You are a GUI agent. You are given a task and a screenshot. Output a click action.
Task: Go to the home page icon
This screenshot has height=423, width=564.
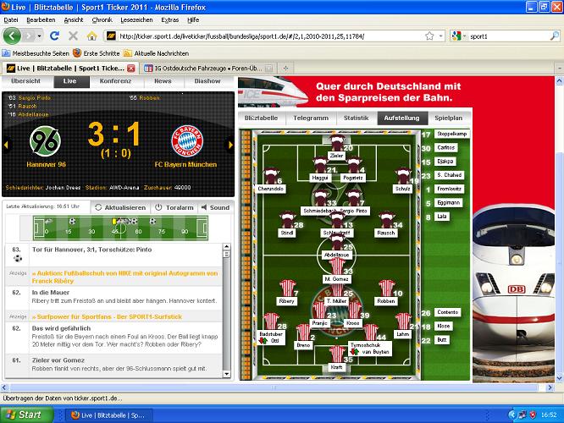[91, 36]
